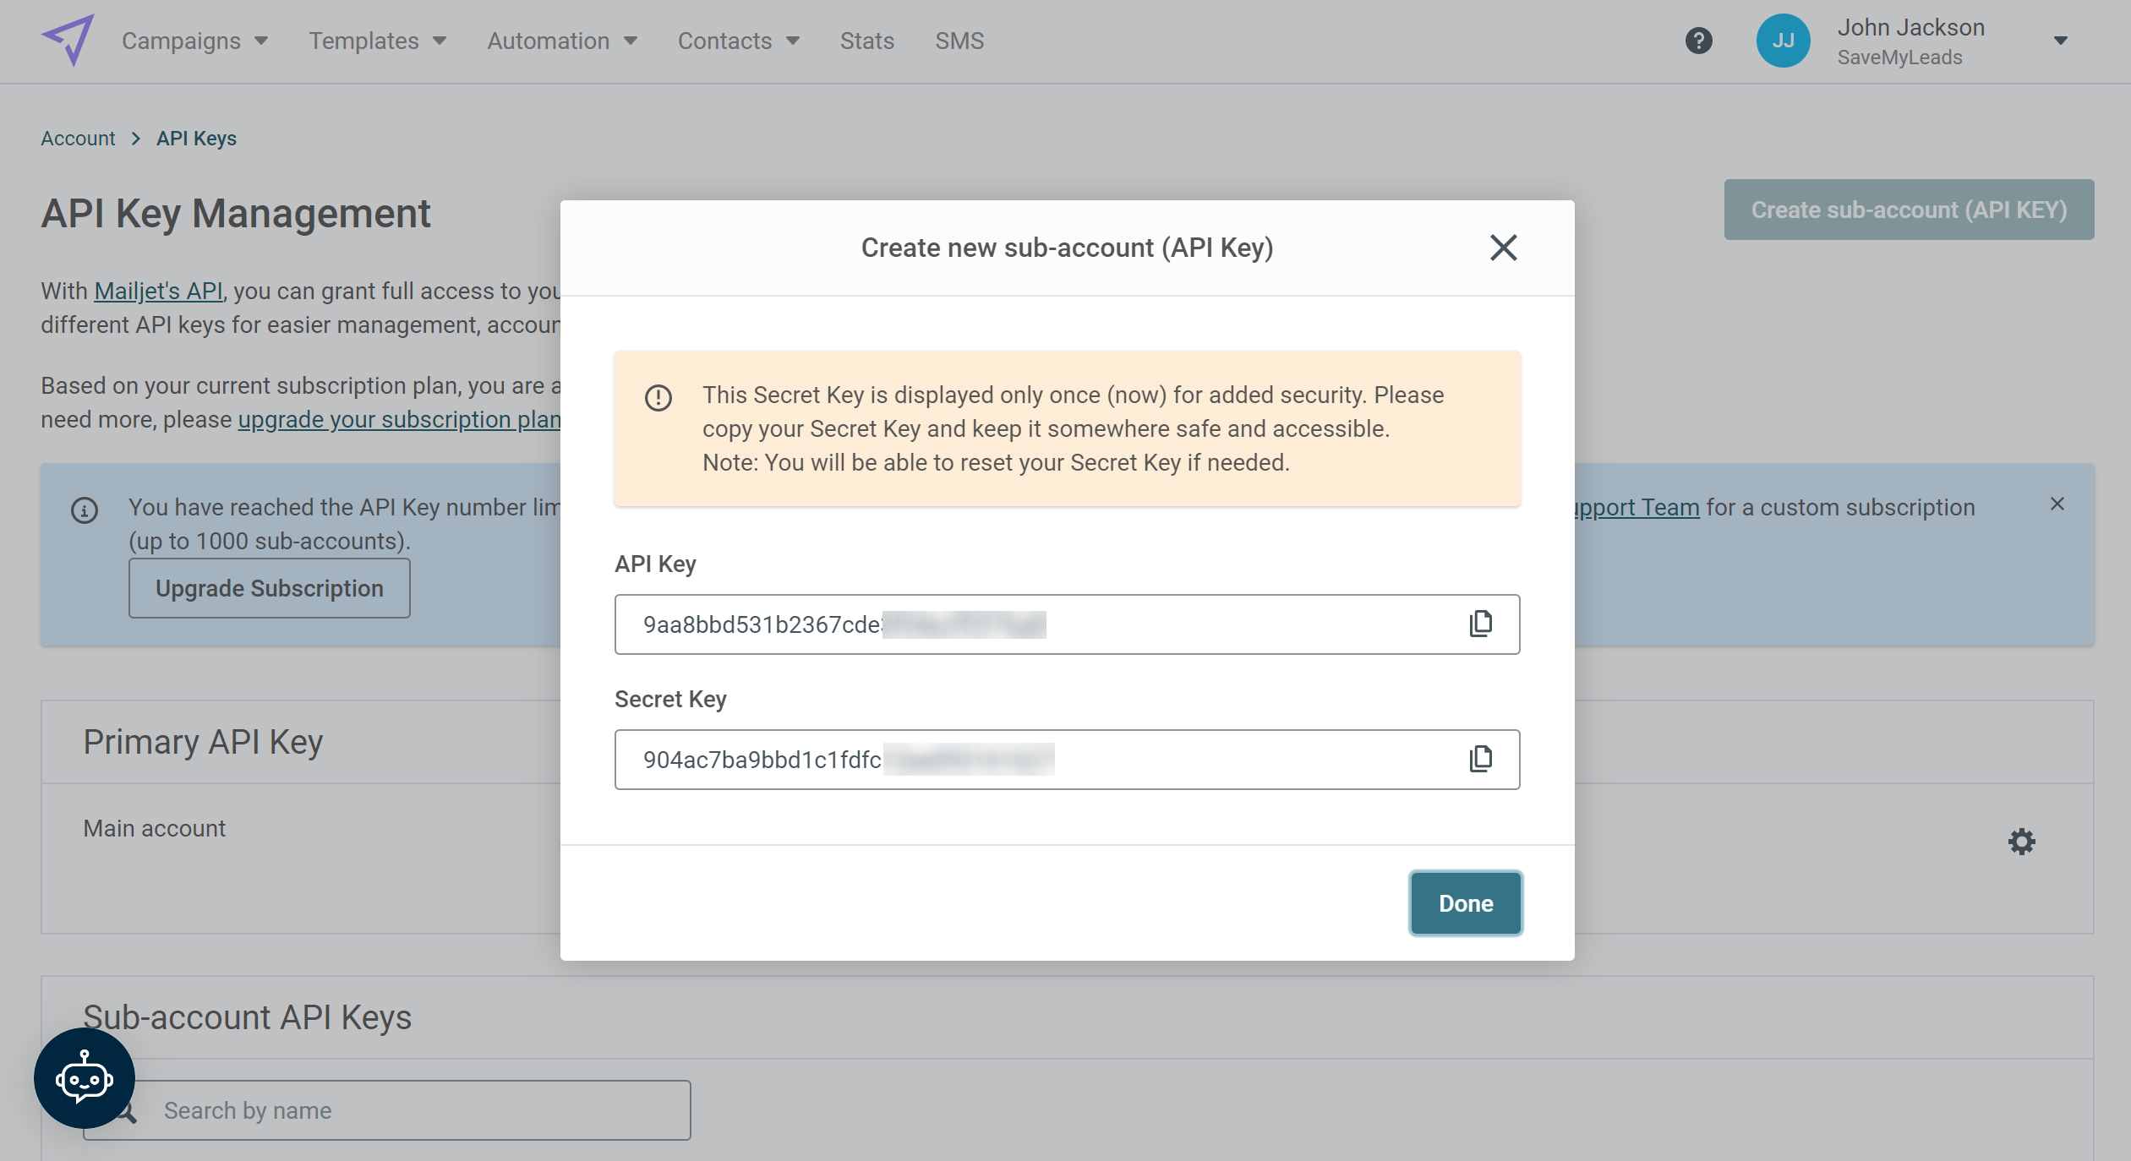Open the help question mark icon

[1698, 41]
